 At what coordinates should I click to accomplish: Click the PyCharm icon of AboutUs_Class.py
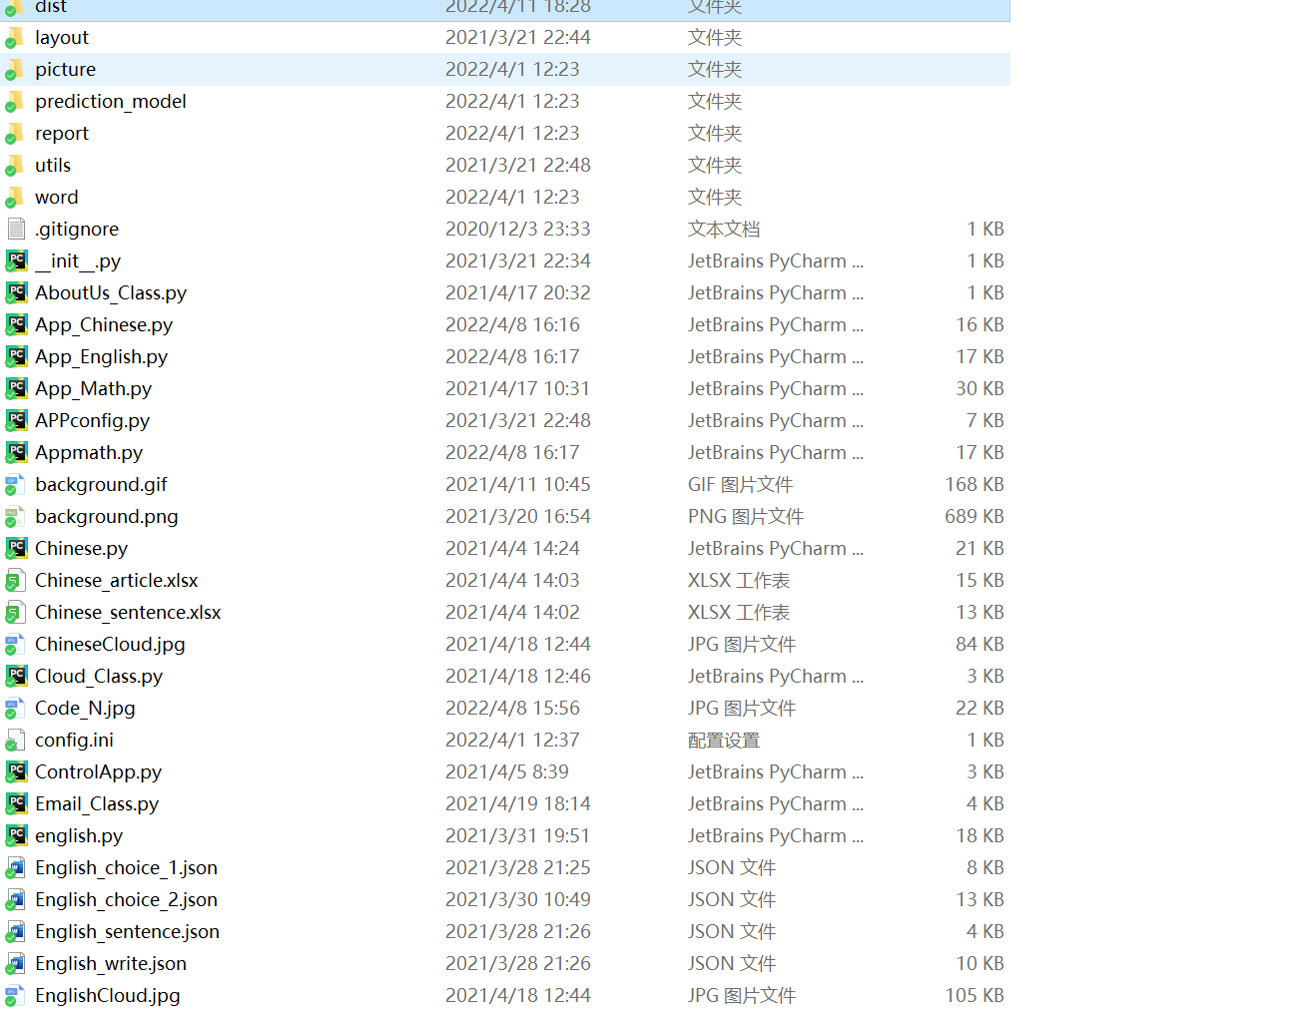tap(16, 293)
